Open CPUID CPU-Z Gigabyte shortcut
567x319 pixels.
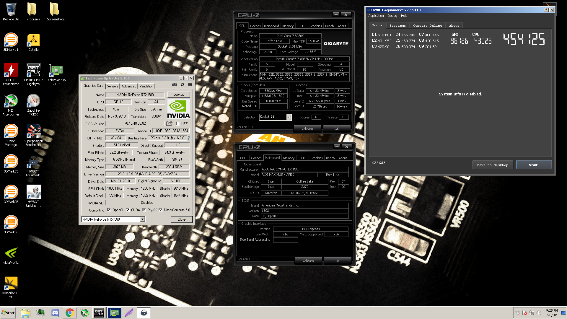pos(33,74)
